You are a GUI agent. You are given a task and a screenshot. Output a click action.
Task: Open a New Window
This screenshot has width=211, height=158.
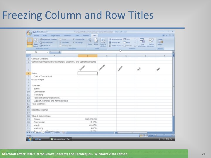(x=115, y=39)
